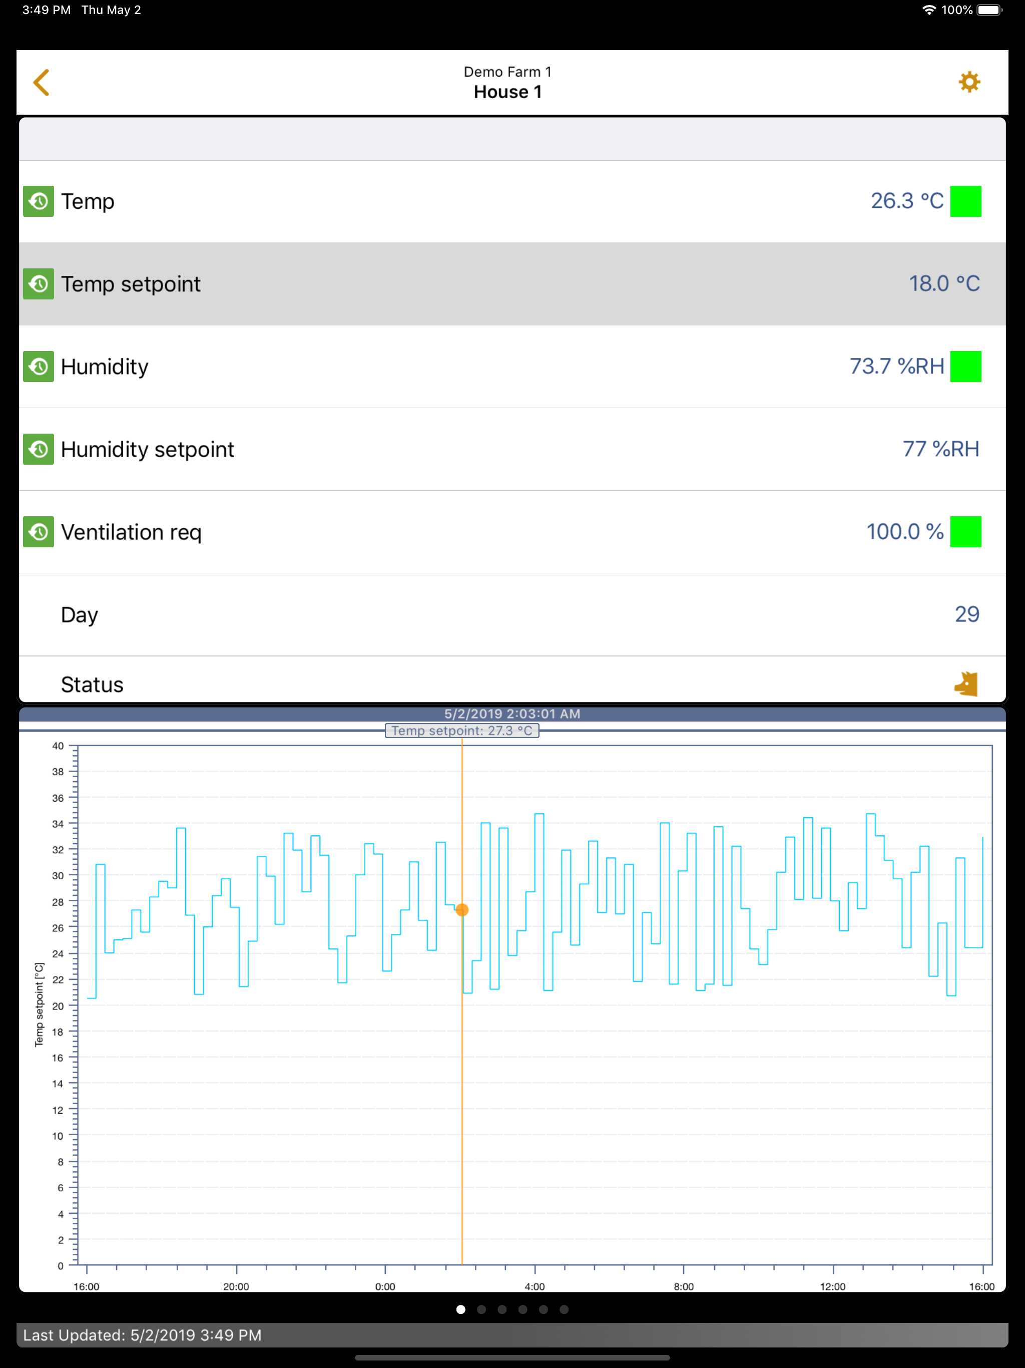Click the 0:00 label on time axis
Image resolution: width=1025 pixels, height=1368 pixels.
[385, 1286]
